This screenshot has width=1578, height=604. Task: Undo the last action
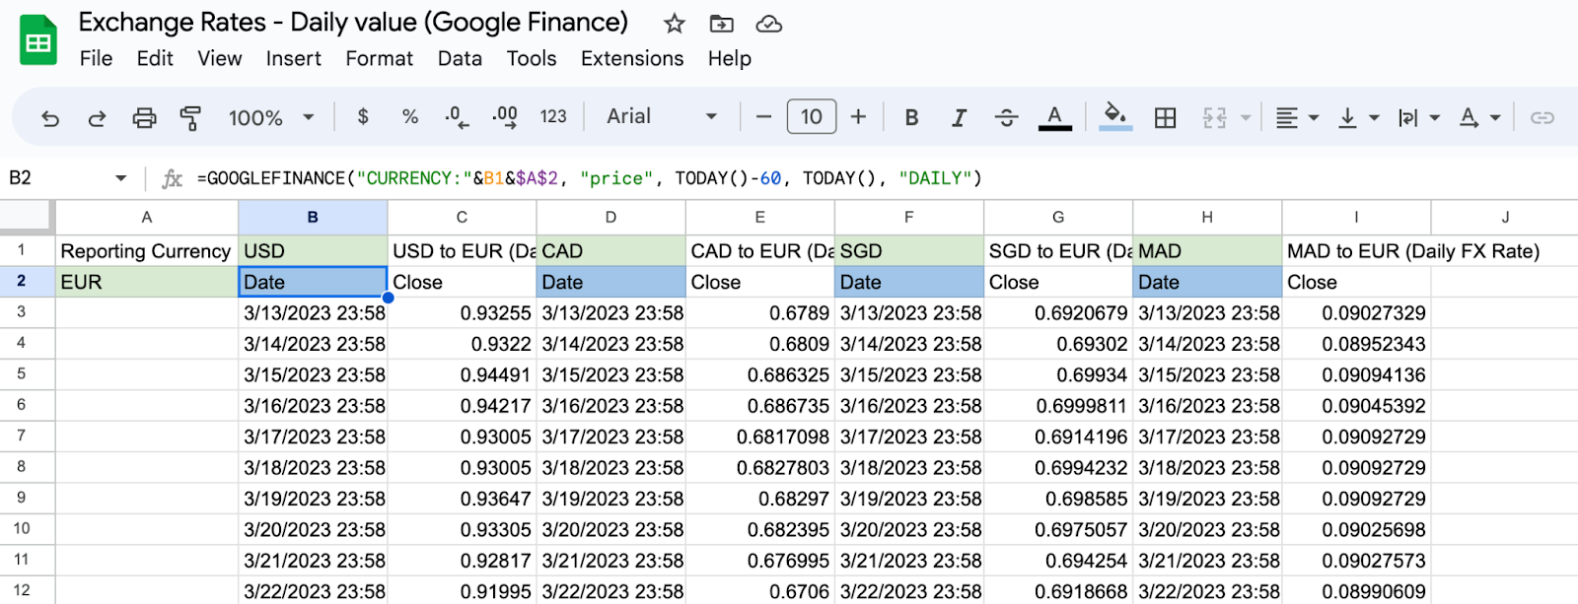click(50, 118)
